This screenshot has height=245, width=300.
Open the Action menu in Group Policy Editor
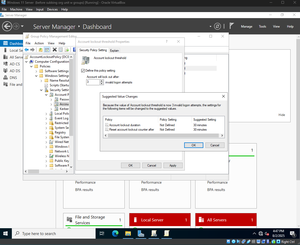point(39,43)
